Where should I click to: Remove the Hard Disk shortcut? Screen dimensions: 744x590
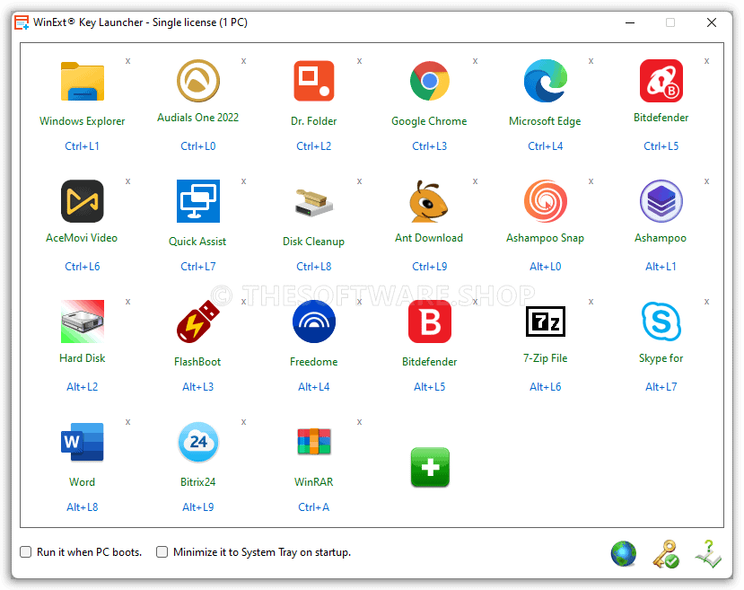click(x=127, y=302)
